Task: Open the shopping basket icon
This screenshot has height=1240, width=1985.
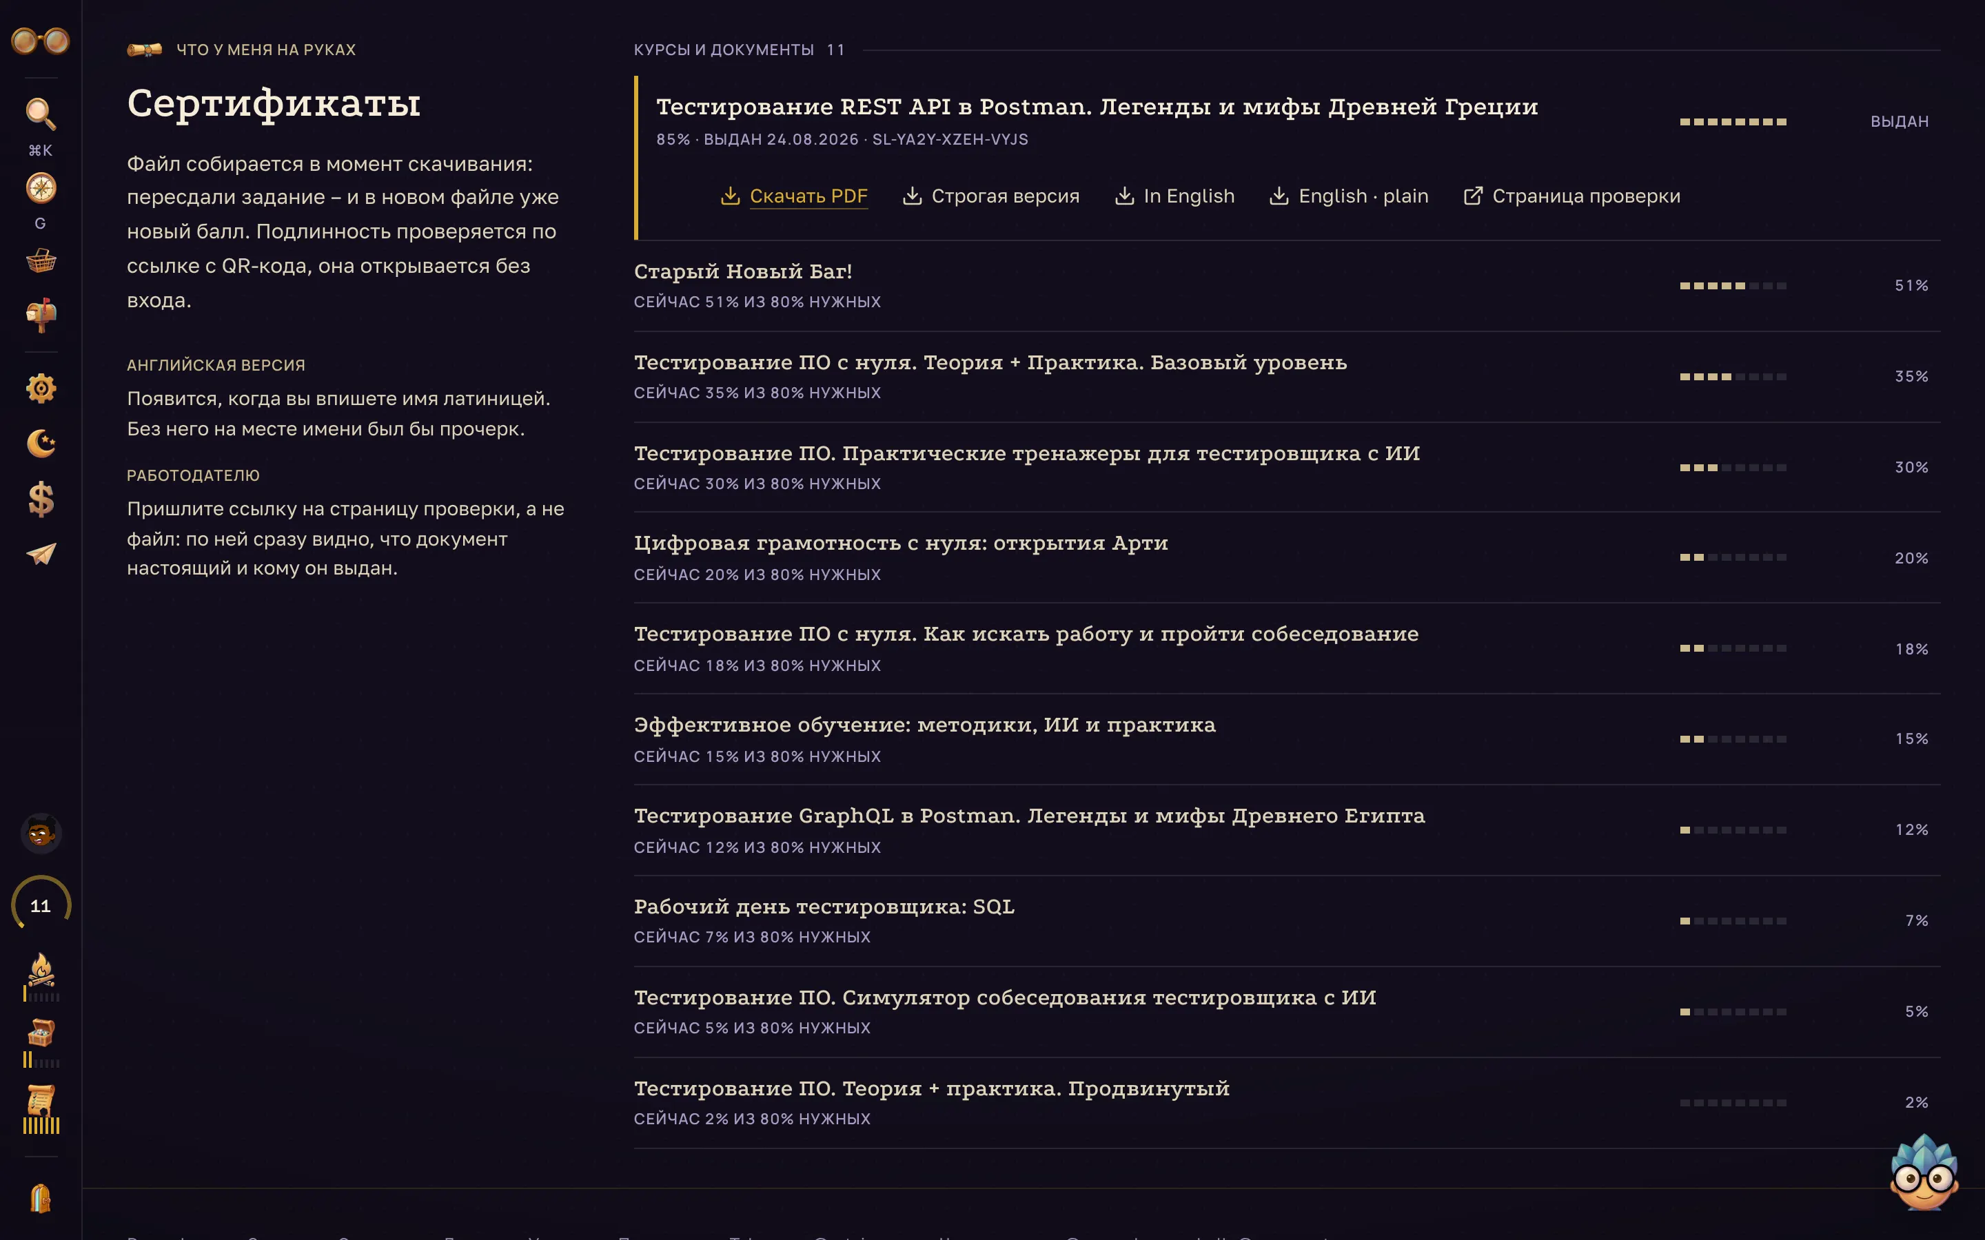Action: [40, 262]
